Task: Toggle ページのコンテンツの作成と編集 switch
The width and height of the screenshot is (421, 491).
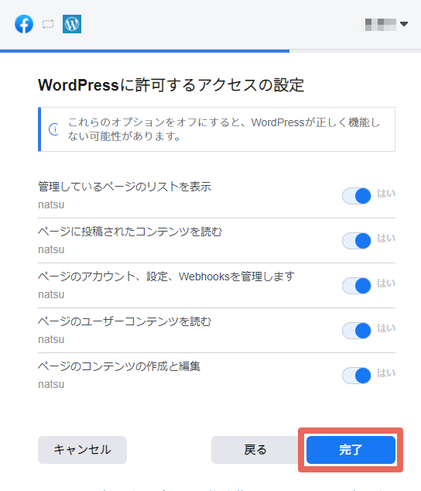Action: tap(357, 376)
